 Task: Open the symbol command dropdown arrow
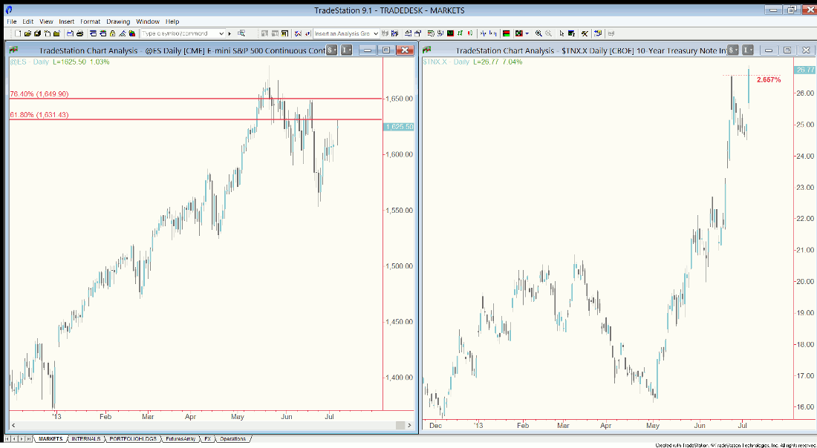(221, 33)
